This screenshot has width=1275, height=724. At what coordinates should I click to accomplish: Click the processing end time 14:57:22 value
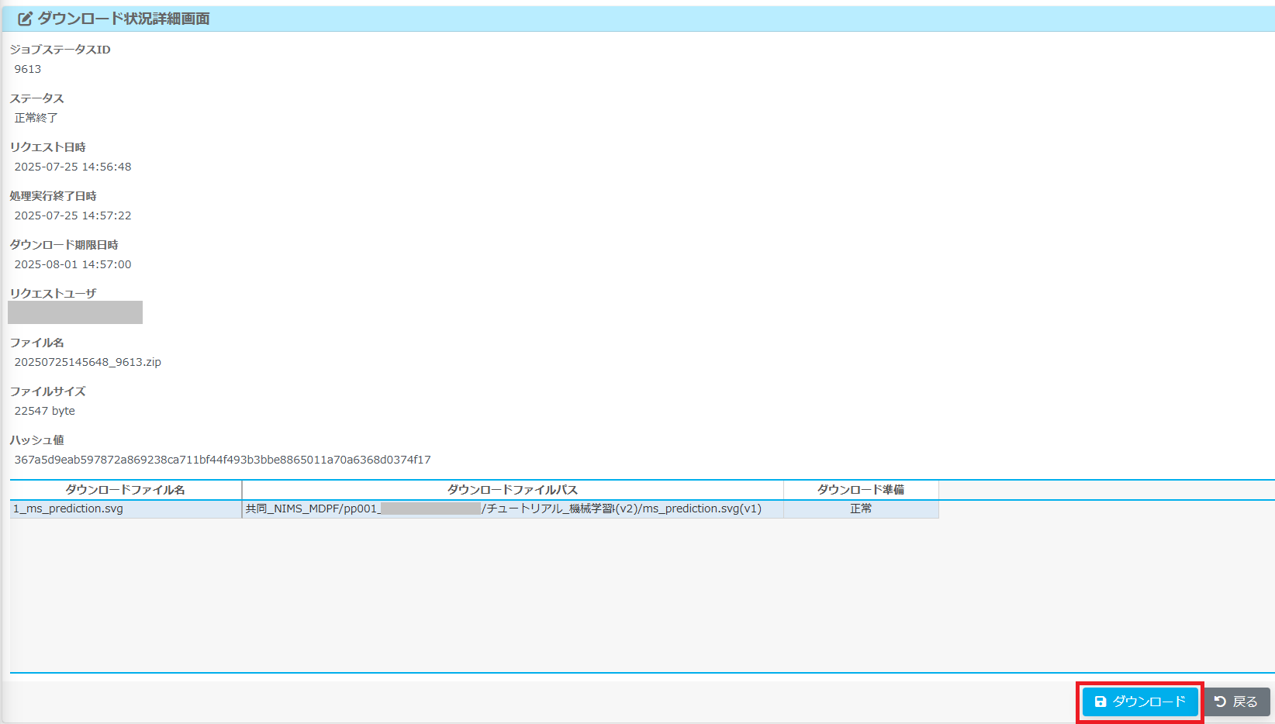[73, 215]
